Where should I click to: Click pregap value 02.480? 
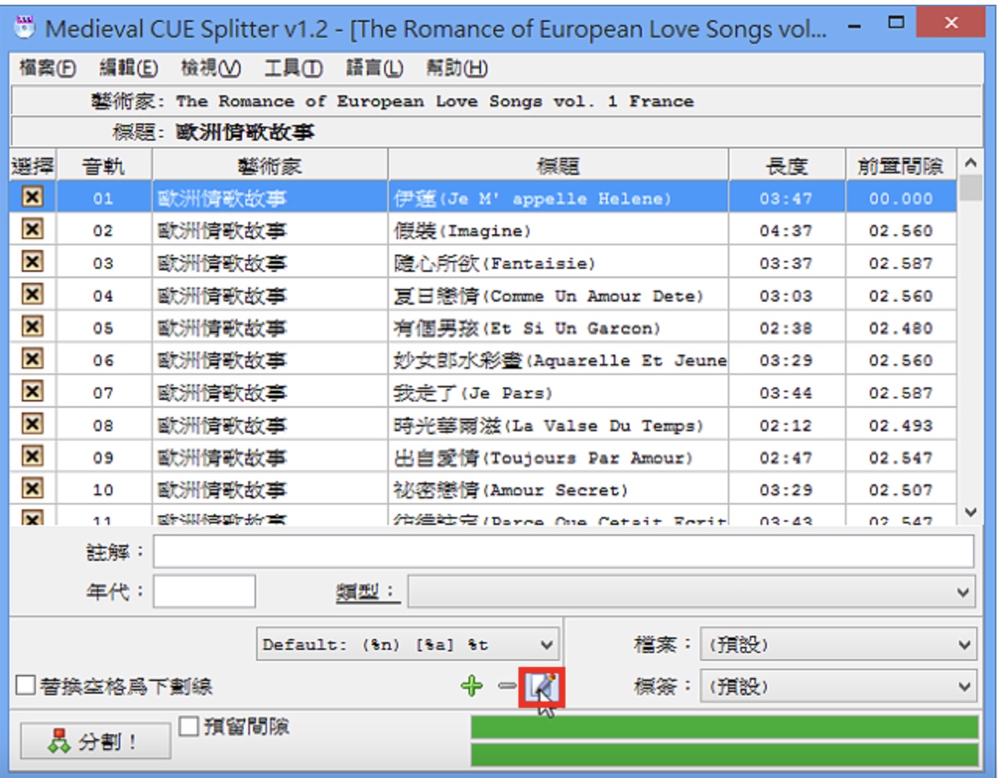click(901, 328)
